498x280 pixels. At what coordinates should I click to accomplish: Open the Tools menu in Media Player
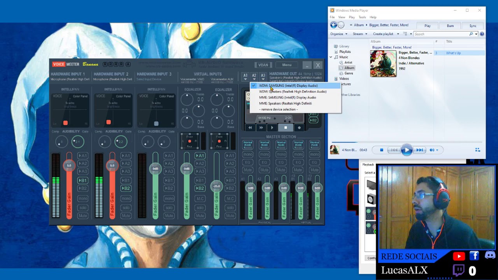[362, 17]
